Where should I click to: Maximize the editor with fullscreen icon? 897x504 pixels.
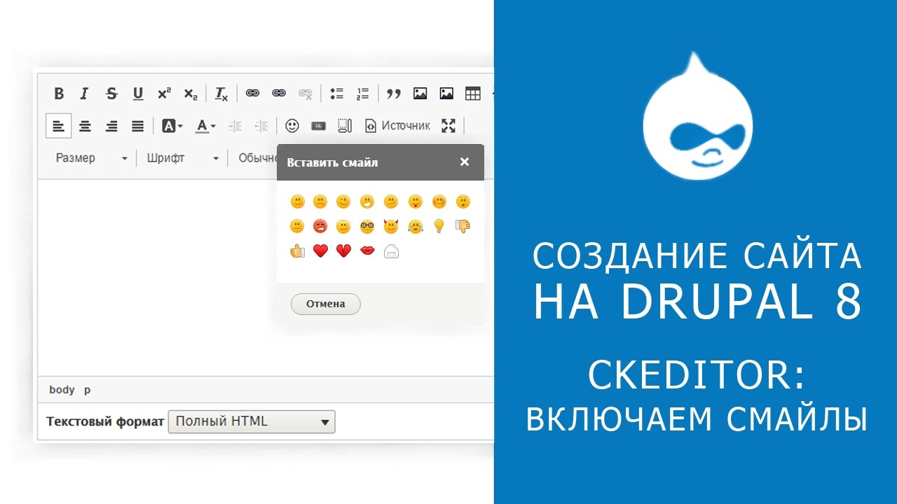[448, 126]
